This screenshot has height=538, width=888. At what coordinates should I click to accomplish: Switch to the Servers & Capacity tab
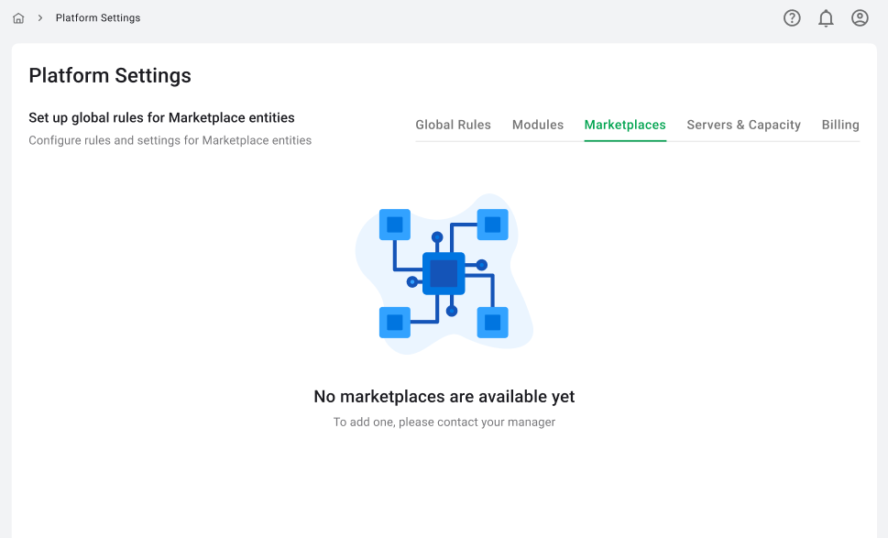pos(743,125)
